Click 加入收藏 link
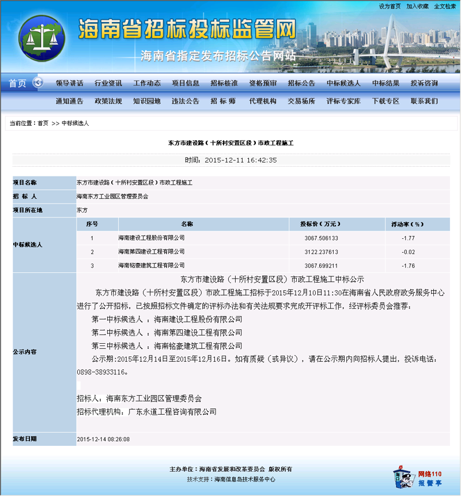This screenshot has height=496, width=461. (x=417, y=6)
